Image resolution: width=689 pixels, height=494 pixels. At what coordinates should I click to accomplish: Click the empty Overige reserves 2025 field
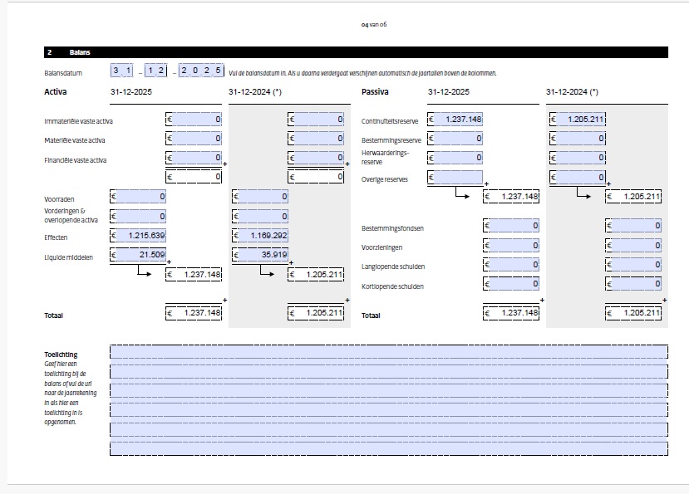[455, 177]
